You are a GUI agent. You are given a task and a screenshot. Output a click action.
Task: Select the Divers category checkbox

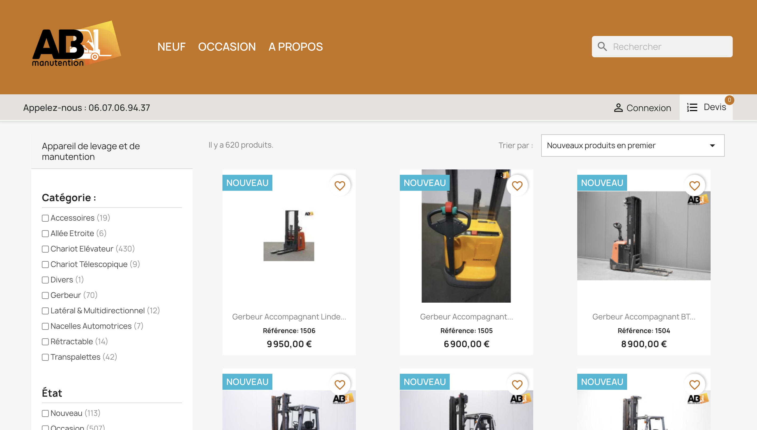click(45, 280)
